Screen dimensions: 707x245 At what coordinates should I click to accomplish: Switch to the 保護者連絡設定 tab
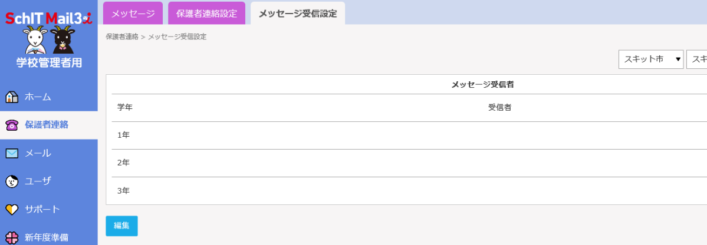pos(206,13)
